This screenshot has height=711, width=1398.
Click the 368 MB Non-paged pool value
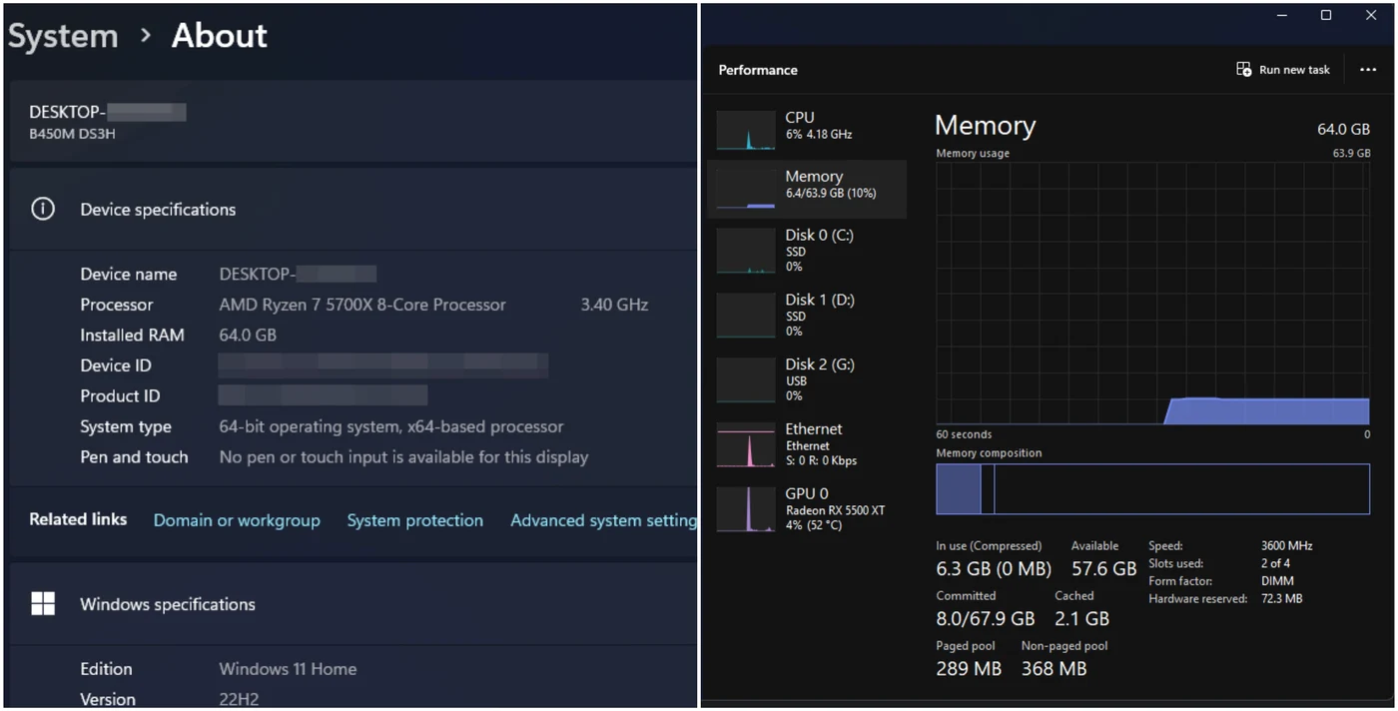click(1053, 668)
